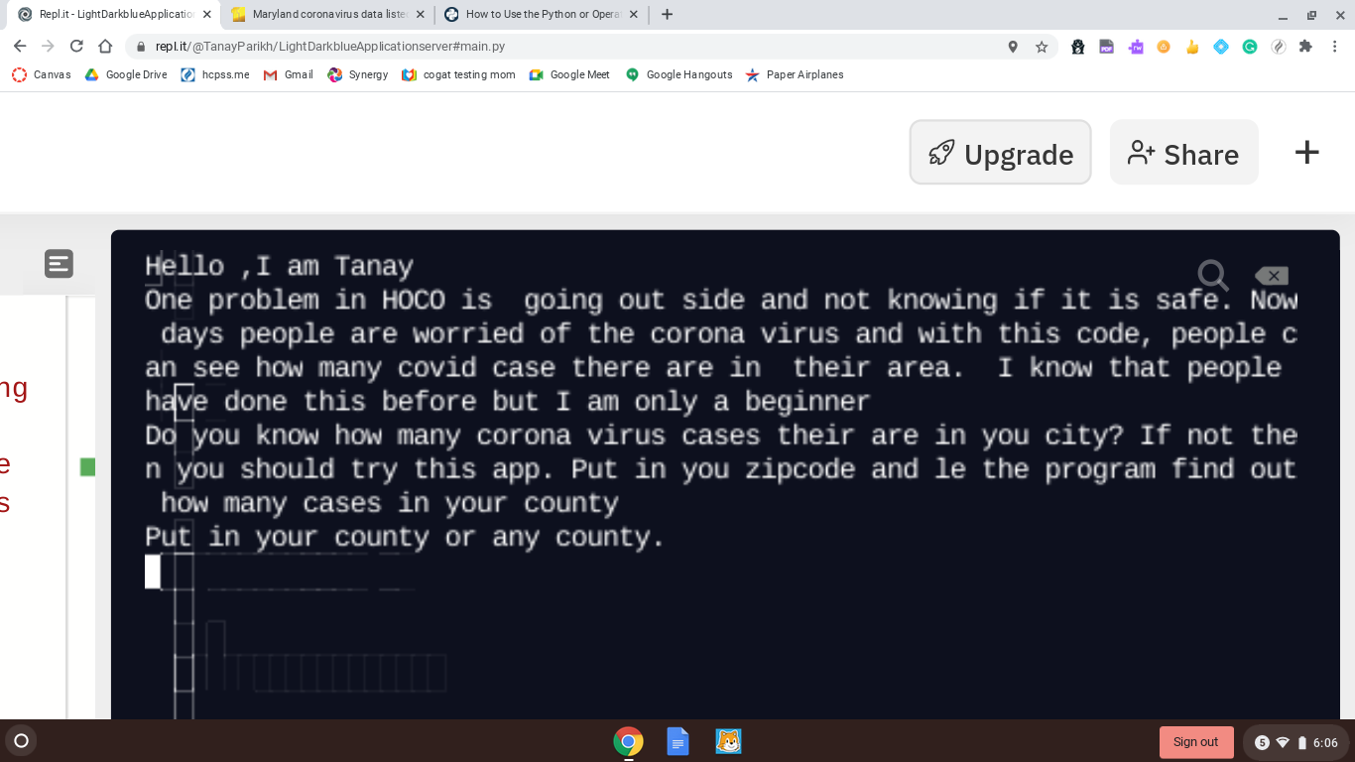Click the Sign out button

1196,742
